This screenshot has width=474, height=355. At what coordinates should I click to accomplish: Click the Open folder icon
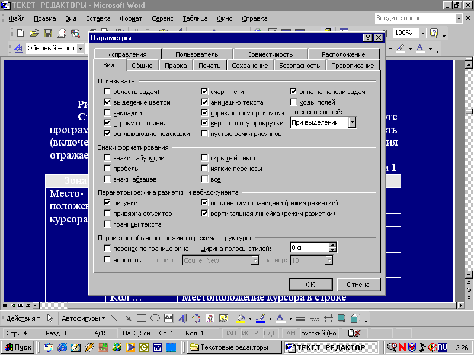34,33
